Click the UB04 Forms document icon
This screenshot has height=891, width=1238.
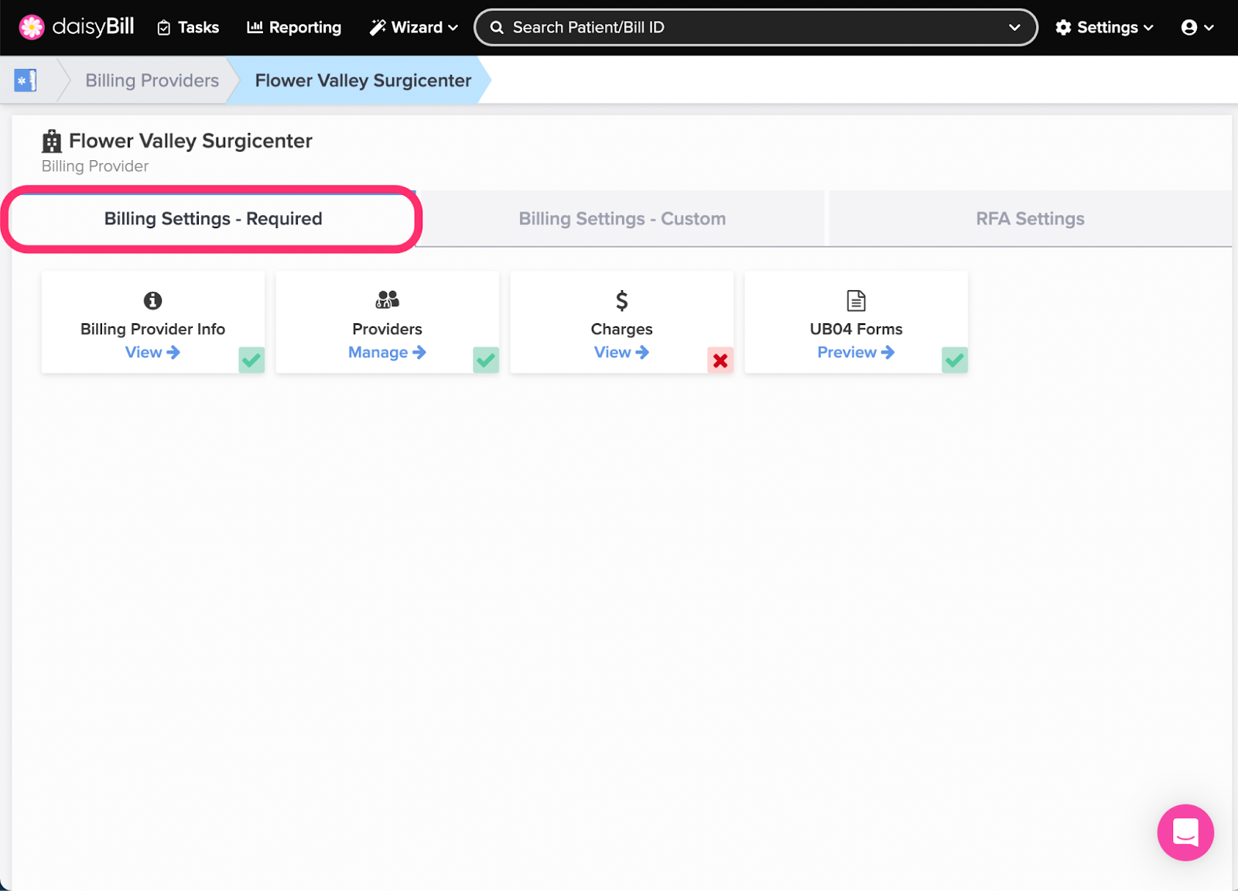[x=856, y=300]
